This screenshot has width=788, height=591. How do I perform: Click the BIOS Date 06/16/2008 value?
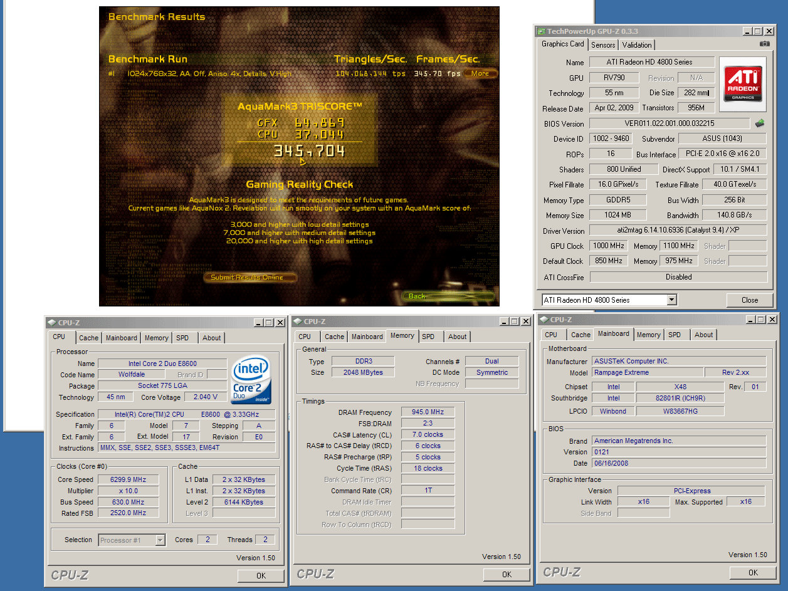pyautogui.click(x=679, y=463)
